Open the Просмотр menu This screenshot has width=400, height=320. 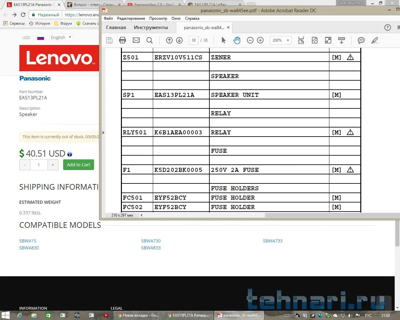tap(158, 18)
